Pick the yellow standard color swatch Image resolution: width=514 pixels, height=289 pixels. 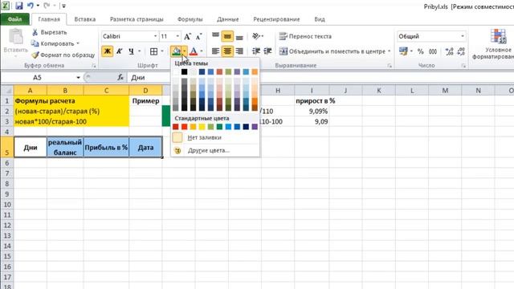[202, 127]
